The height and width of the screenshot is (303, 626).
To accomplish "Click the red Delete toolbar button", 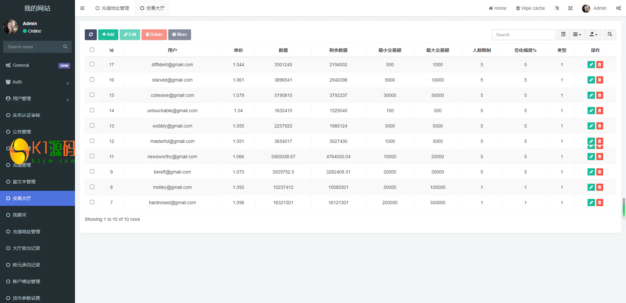I will click(x=154, y=35).
